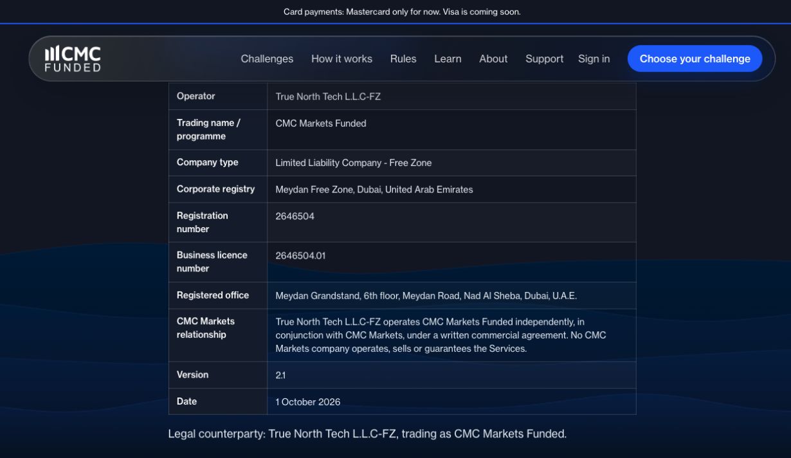Screen dimensions: 791x458
Task: Click Choose your challenge button
Action: click(x=695, y=59)
